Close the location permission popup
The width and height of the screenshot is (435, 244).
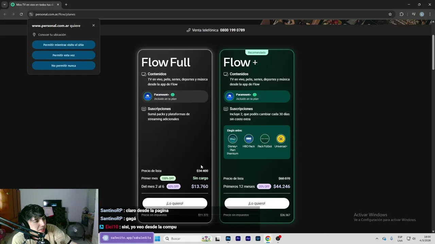pyautogui.click(x=93, y=25)
